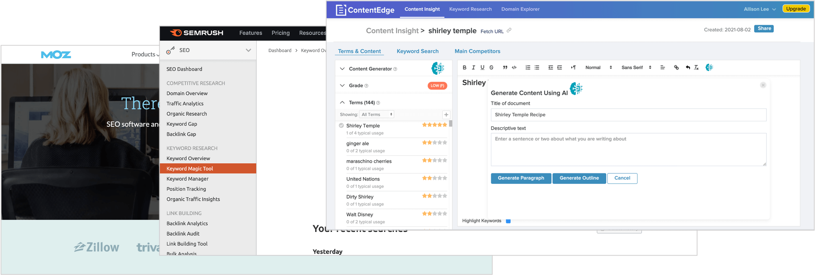Viewport: 815px width, 275px height.
Task: Click the link icon next to Fetch URL
Action: click(509, 31)
